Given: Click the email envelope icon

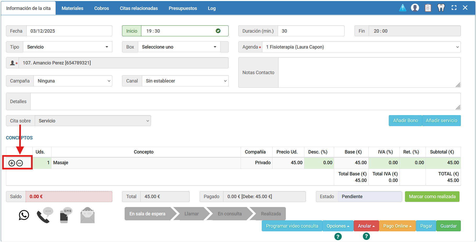Looking at the screenshot, I should (88, 215).
